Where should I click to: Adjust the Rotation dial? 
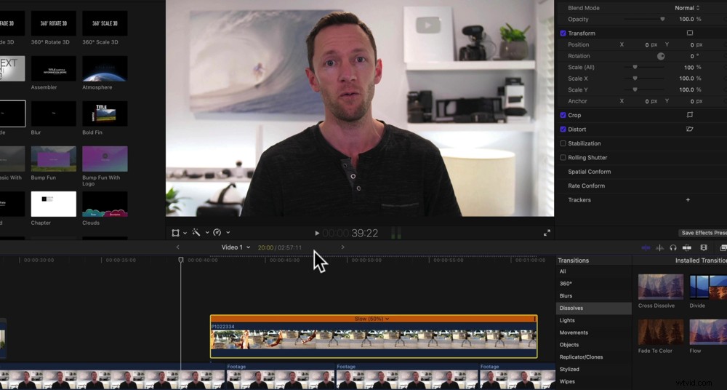tap(661, 56)
